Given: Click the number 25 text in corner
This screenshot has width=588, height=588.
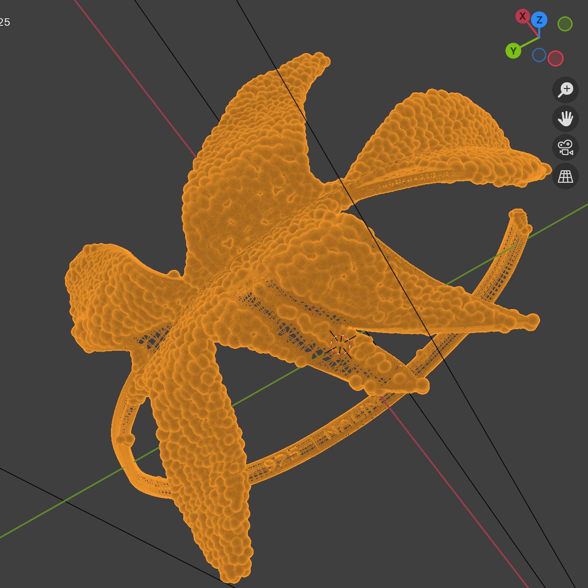Looking at the screenshot, I should pos(5,22).
